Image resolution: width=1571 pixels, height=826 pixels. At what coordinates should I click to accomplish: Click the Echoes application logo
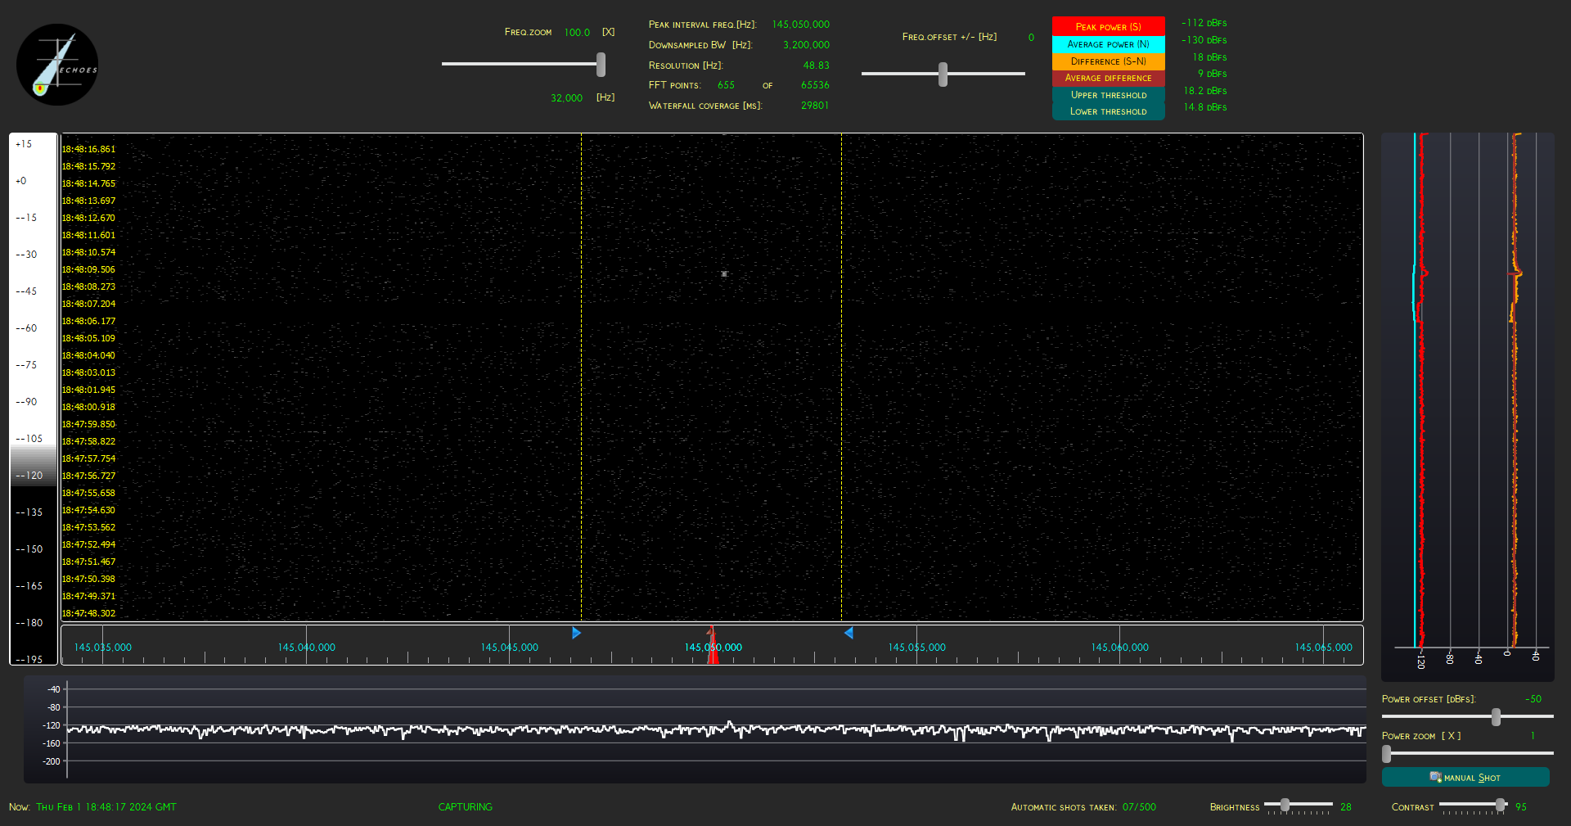point(57,65)
